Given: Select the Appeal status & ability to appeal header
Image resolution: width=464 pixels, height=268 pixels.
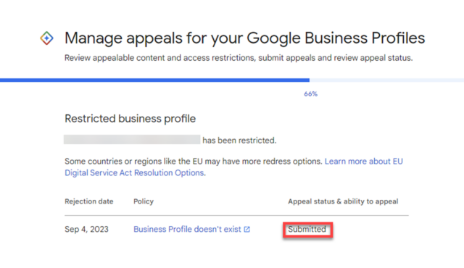Looking at the screenshot, I should (343, 201).
